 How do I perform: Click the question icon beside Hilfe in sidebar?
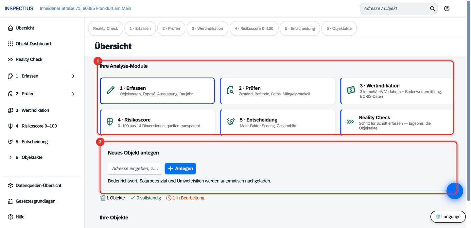(x=10, y=217)
